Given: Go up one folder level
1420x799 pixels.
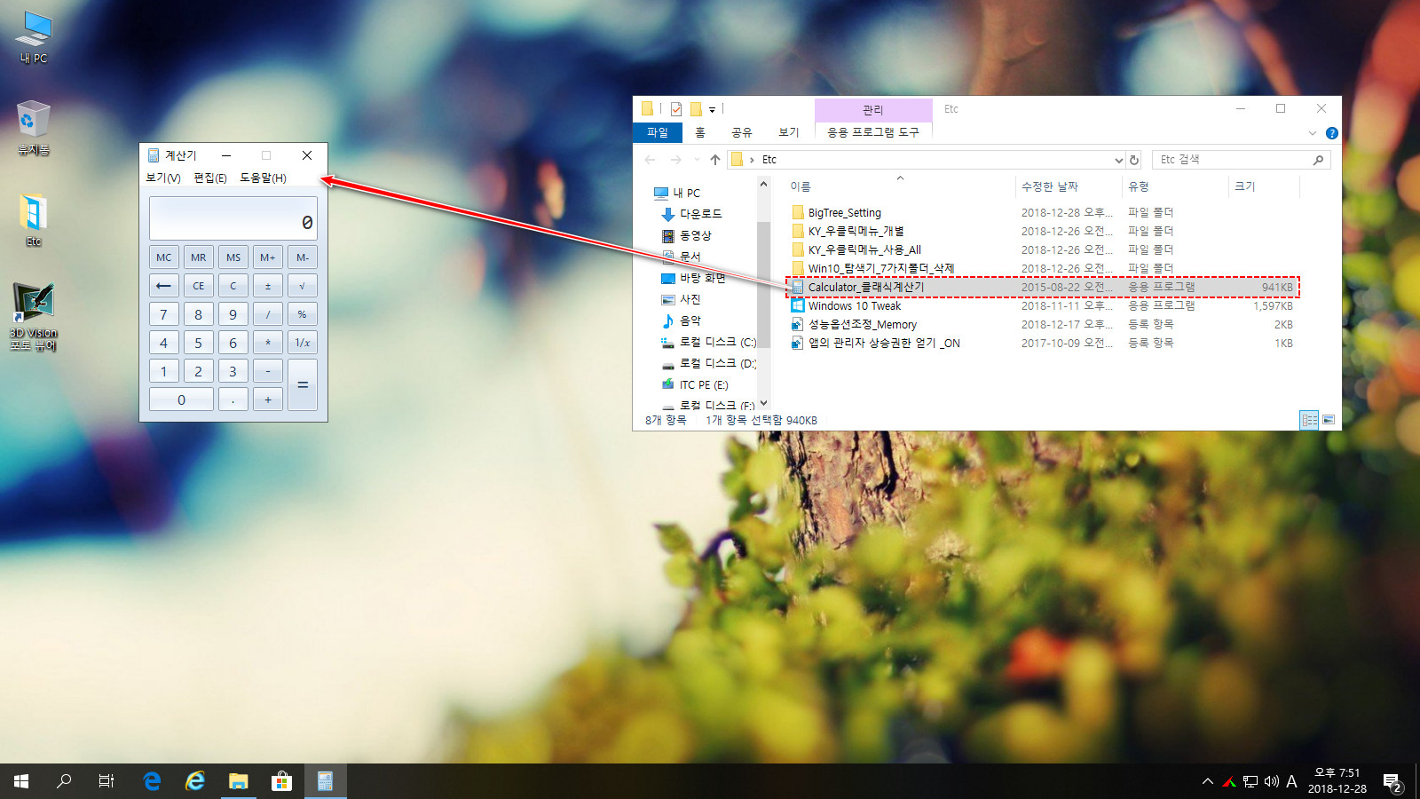Looking at the screenshot, I should [714, 160].
